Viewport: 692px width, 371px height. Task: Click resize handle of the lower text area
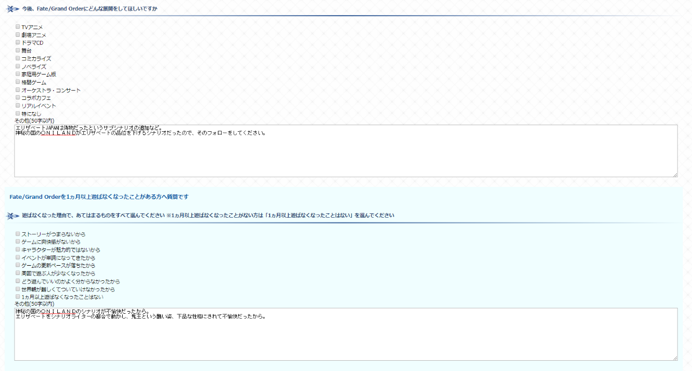click(675, 358)
